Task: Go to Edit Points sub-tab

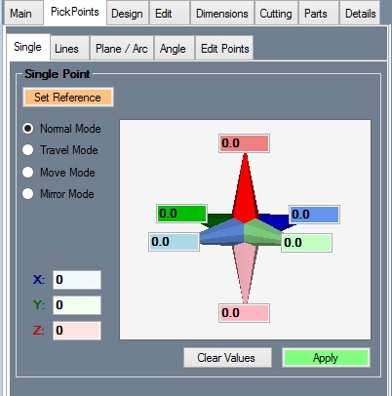Action: (x=225, y=49)
